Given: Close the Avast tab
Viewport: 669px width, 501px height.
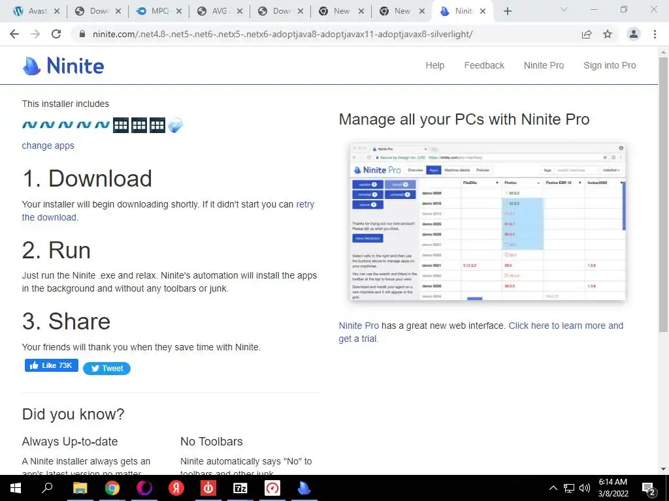Looking at the screenshot, I should click(57, 12).
